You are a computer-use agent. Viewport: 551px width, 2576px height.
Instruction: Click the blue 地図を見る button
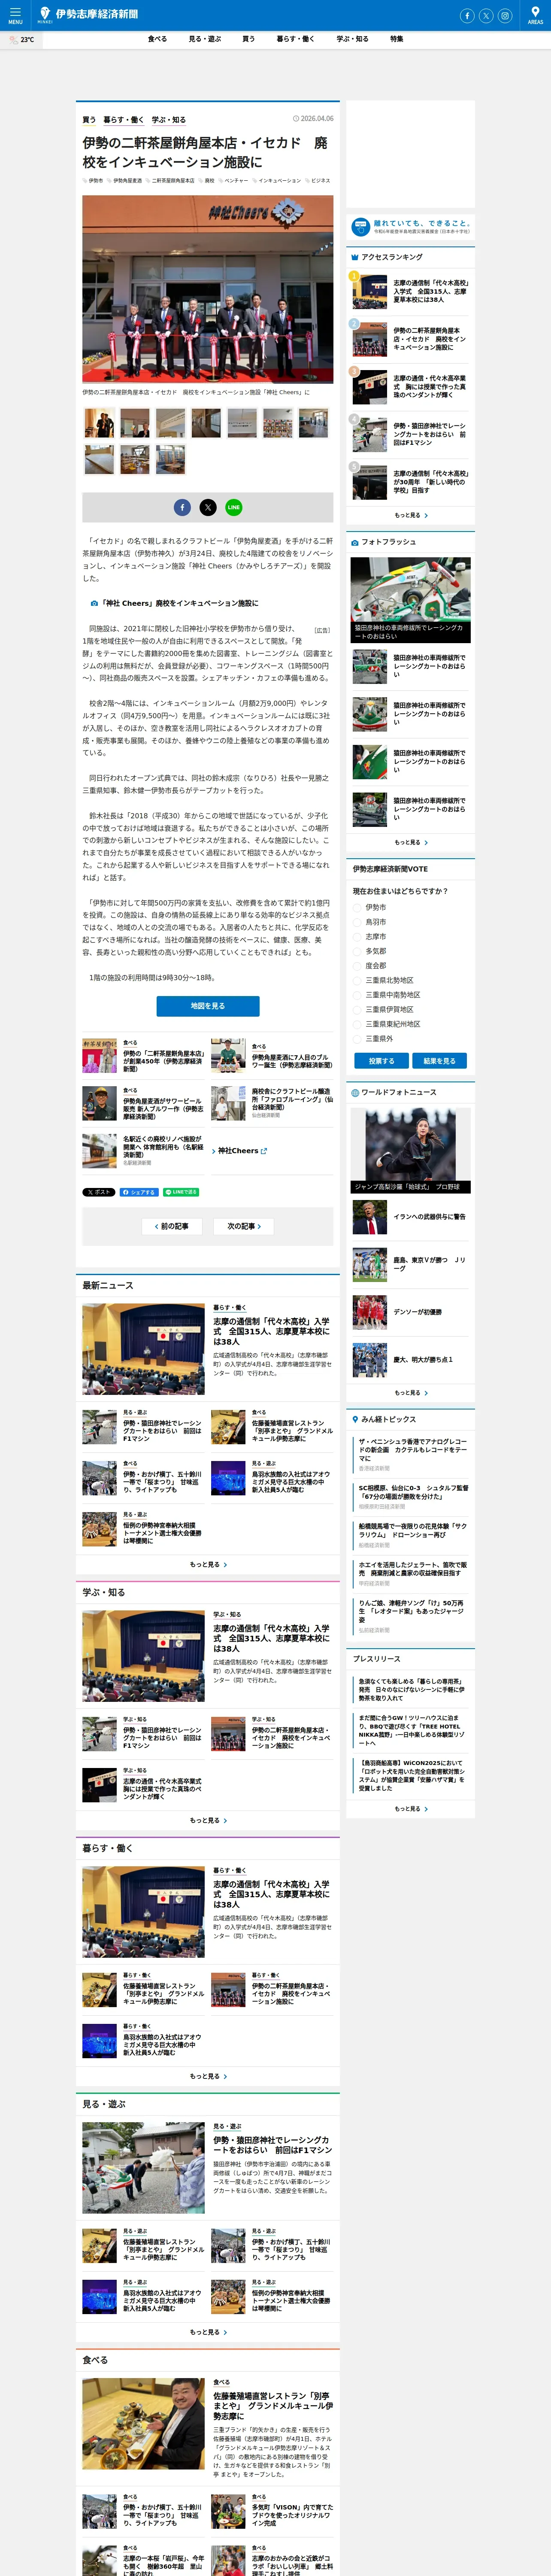tap(208, 1006)
